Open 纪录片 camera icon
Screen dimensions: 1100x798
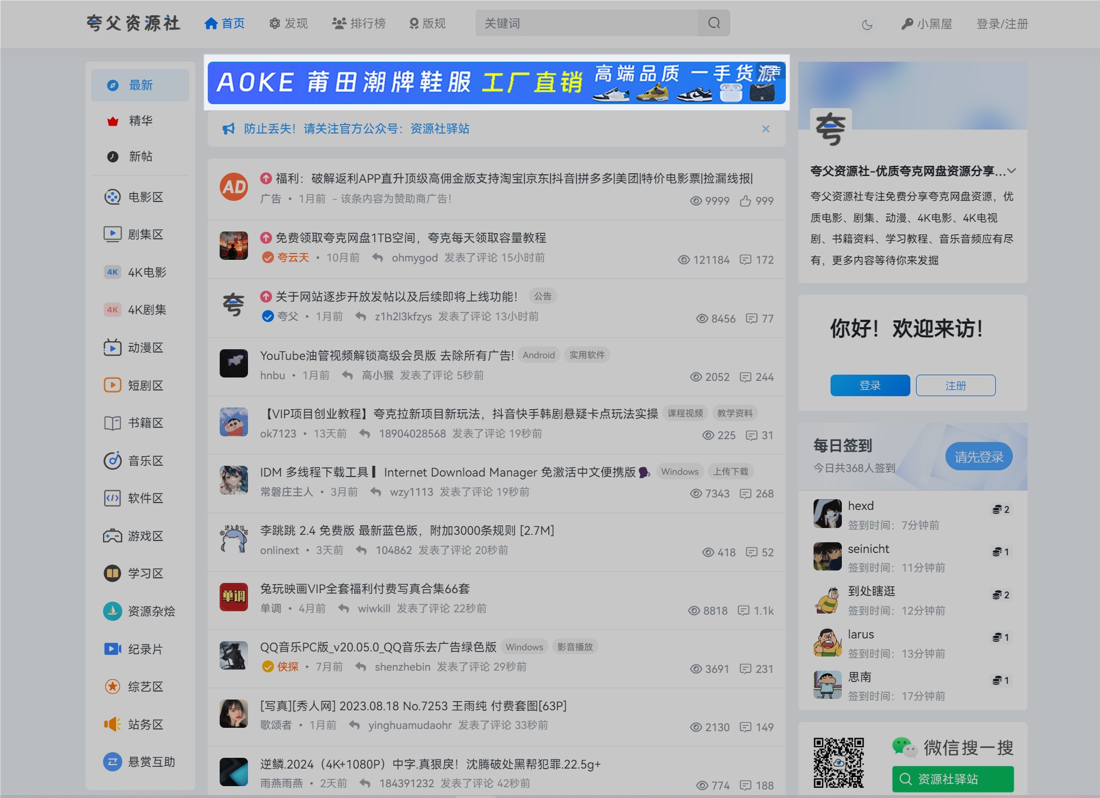(x=112, y=649)
